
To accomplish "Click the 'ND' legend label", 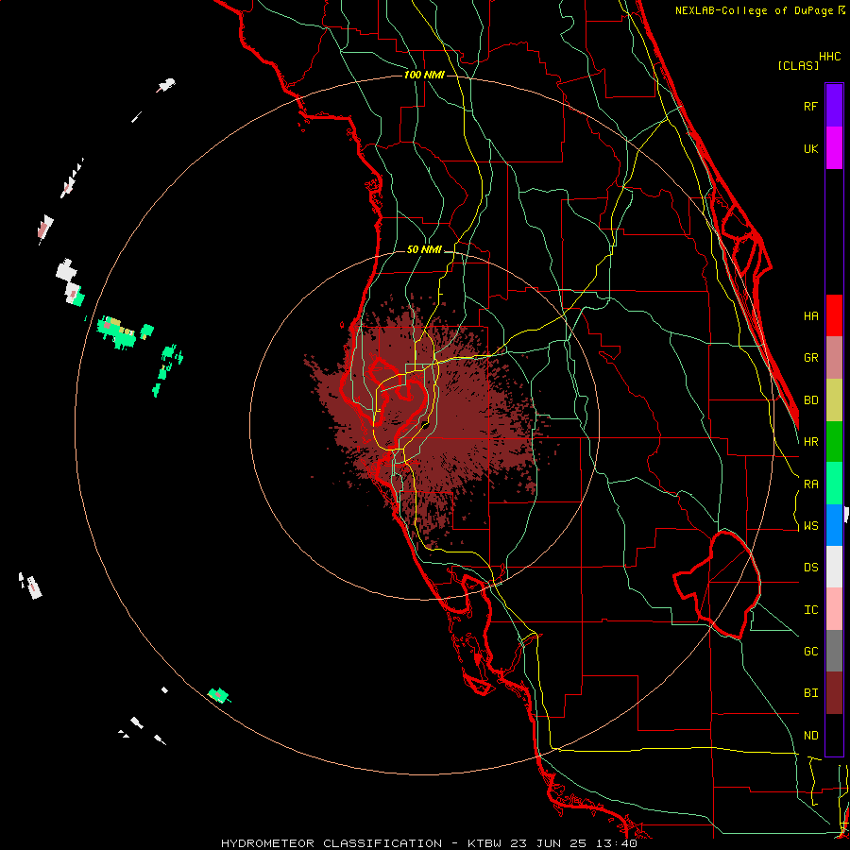I will pyautogui.click(x=810, y=736).
